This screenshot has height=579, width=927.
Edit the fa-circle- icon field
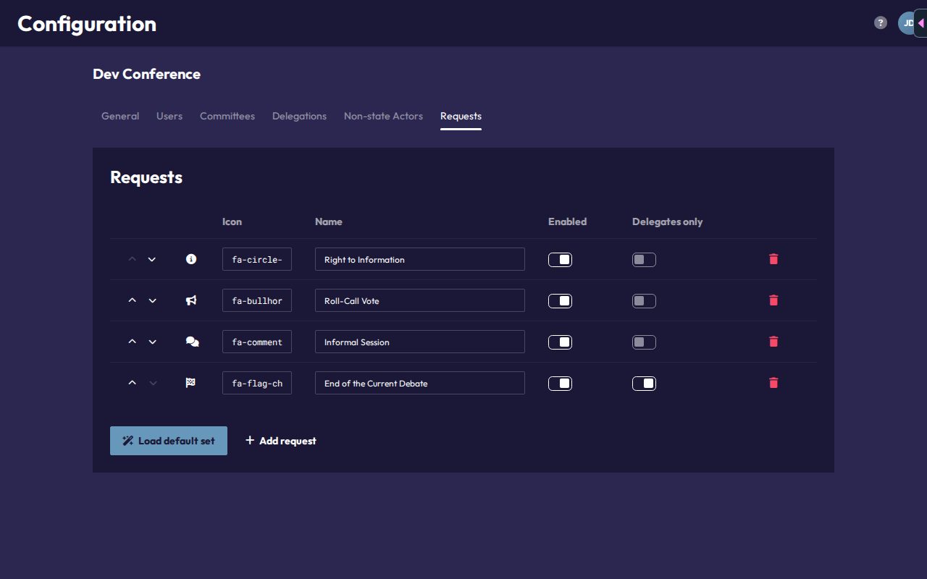pyautogui.click(x=257, y=259)
